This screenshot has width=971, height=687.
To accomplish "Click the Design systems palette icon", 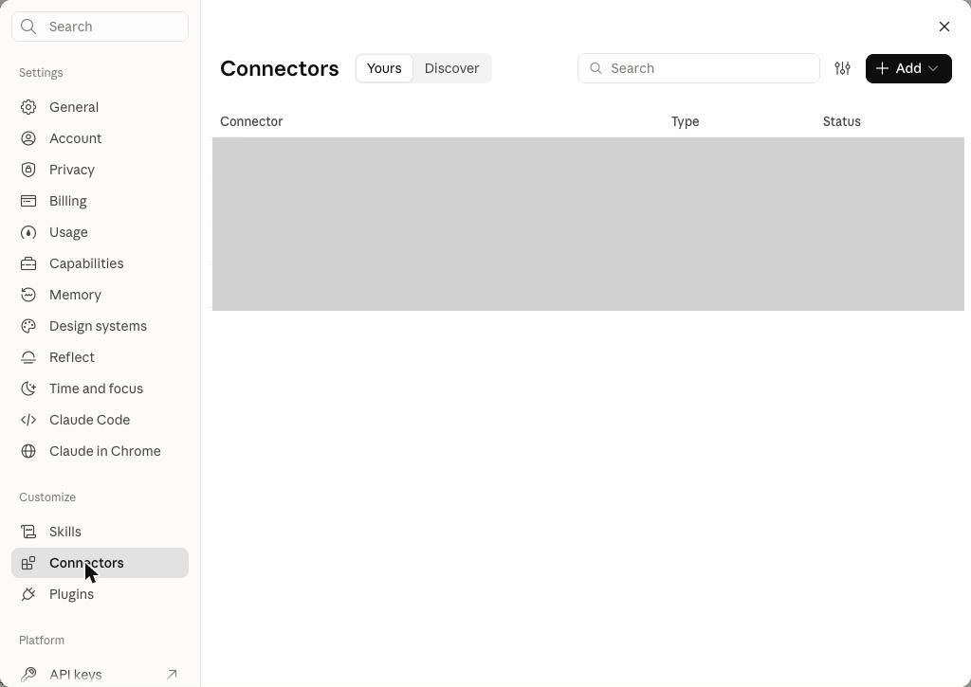I will click(28, 326).
